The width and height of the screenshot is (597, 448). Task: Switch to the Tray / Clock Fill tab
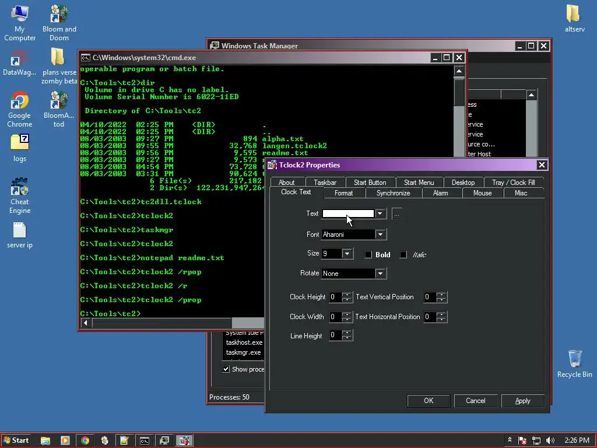(513, 183)
